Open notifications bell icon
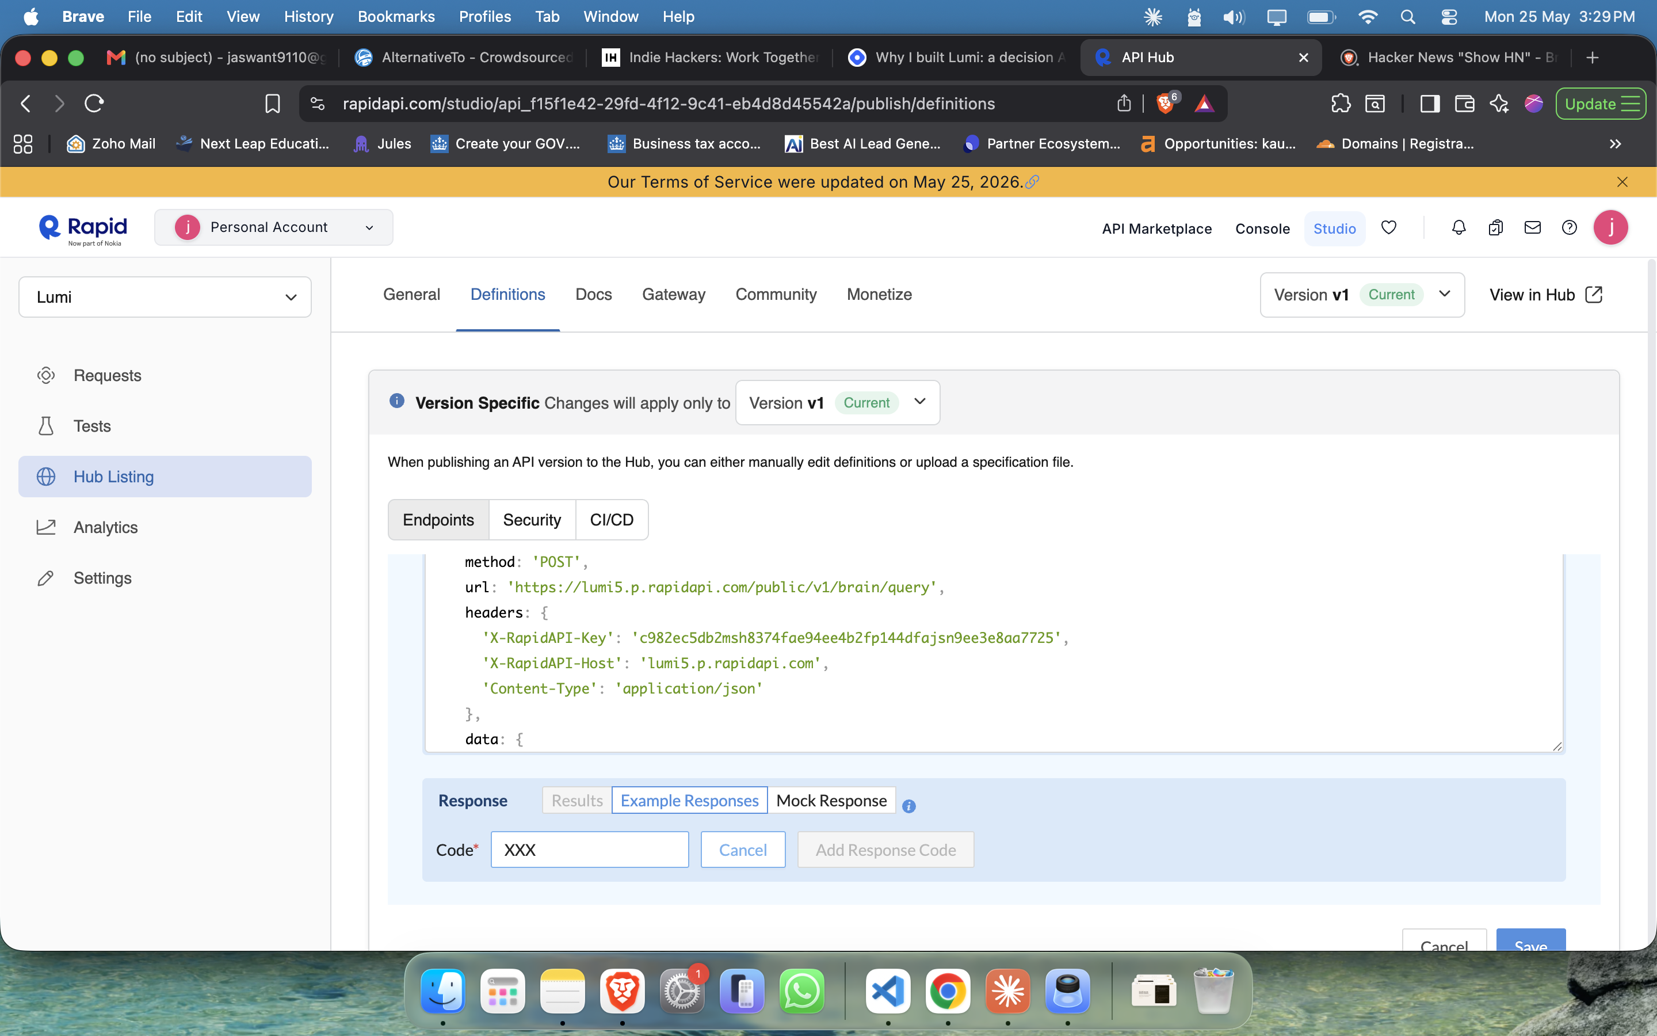Screen dimensions: 1657x1036 (1459, 227)
